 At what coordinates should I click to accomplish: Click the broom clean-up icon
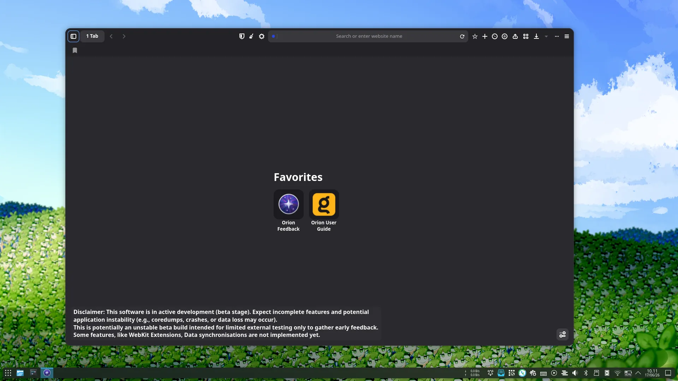[251, 36]
